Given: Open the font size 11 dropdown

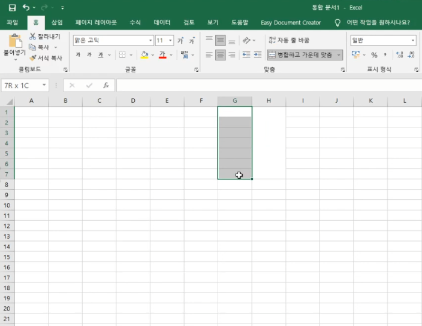Looking at the screenshot, I should tap(170, 41).
